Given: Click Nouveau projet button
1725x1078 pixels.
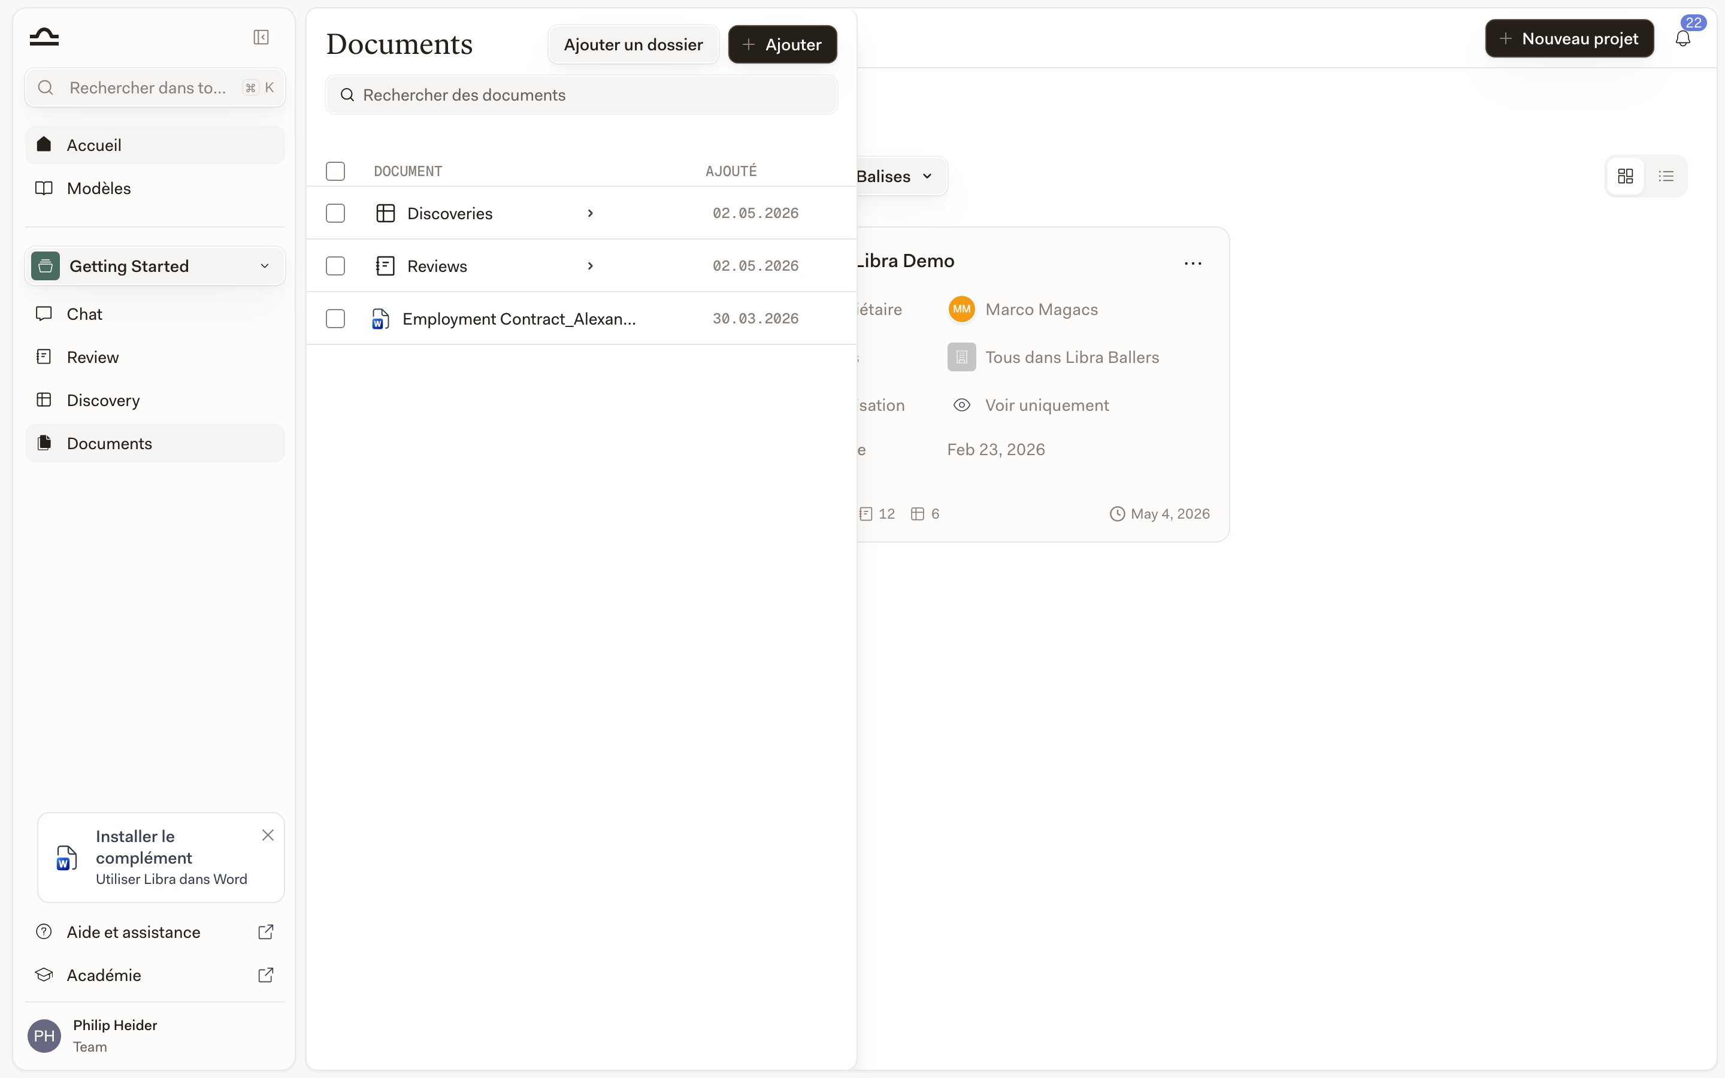Looking at the screenshot, I should pos(1569,38).
